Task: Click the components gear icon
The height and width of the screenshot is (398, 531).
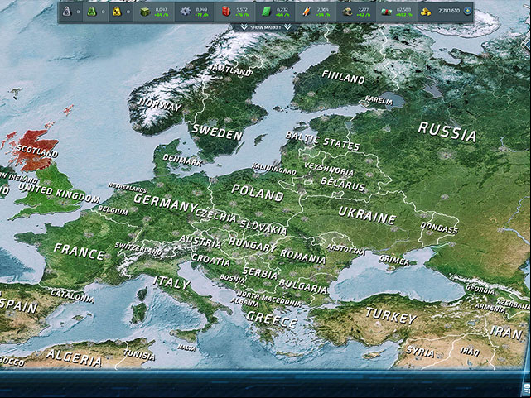Action: [x=186, y=12]
